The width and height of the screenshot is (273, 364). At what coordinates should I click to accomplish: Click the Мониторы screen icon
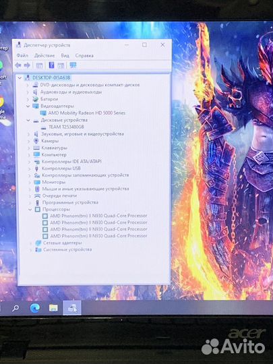coord(37,182)
